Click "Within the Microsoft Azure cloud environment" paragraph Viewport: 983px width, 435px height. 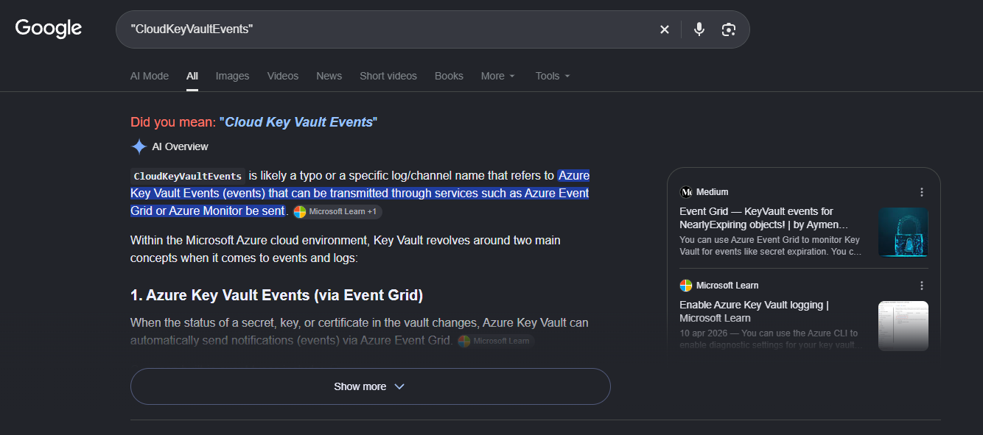(345, 250)
